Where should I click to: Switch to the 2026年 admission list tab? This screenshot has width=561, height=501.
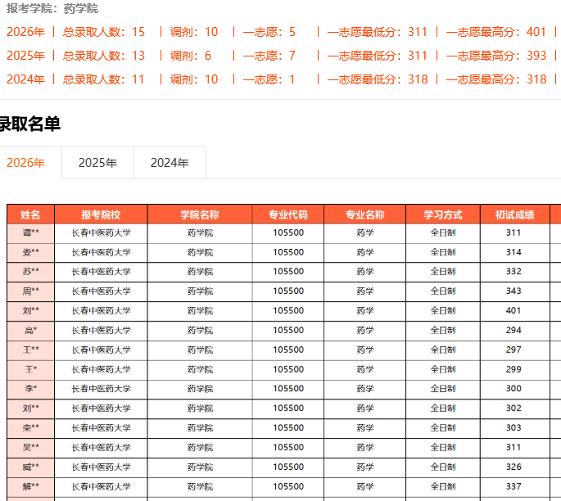25,163
